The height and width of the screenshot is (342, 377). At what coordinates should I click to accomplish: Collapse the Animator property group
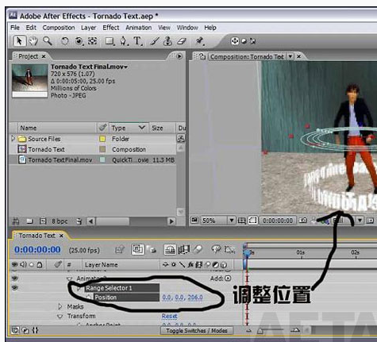69,279
